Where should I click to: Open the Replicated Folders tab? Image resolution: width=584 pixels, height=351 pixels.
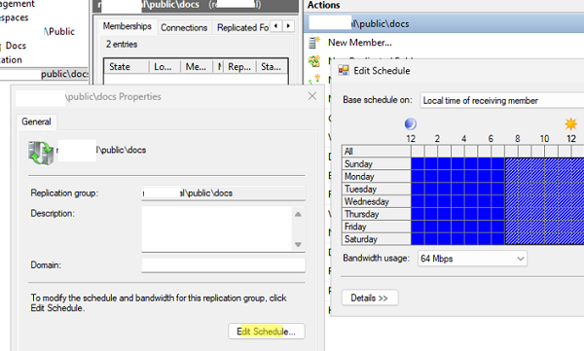pyautogui.click(x=242, y=27)
